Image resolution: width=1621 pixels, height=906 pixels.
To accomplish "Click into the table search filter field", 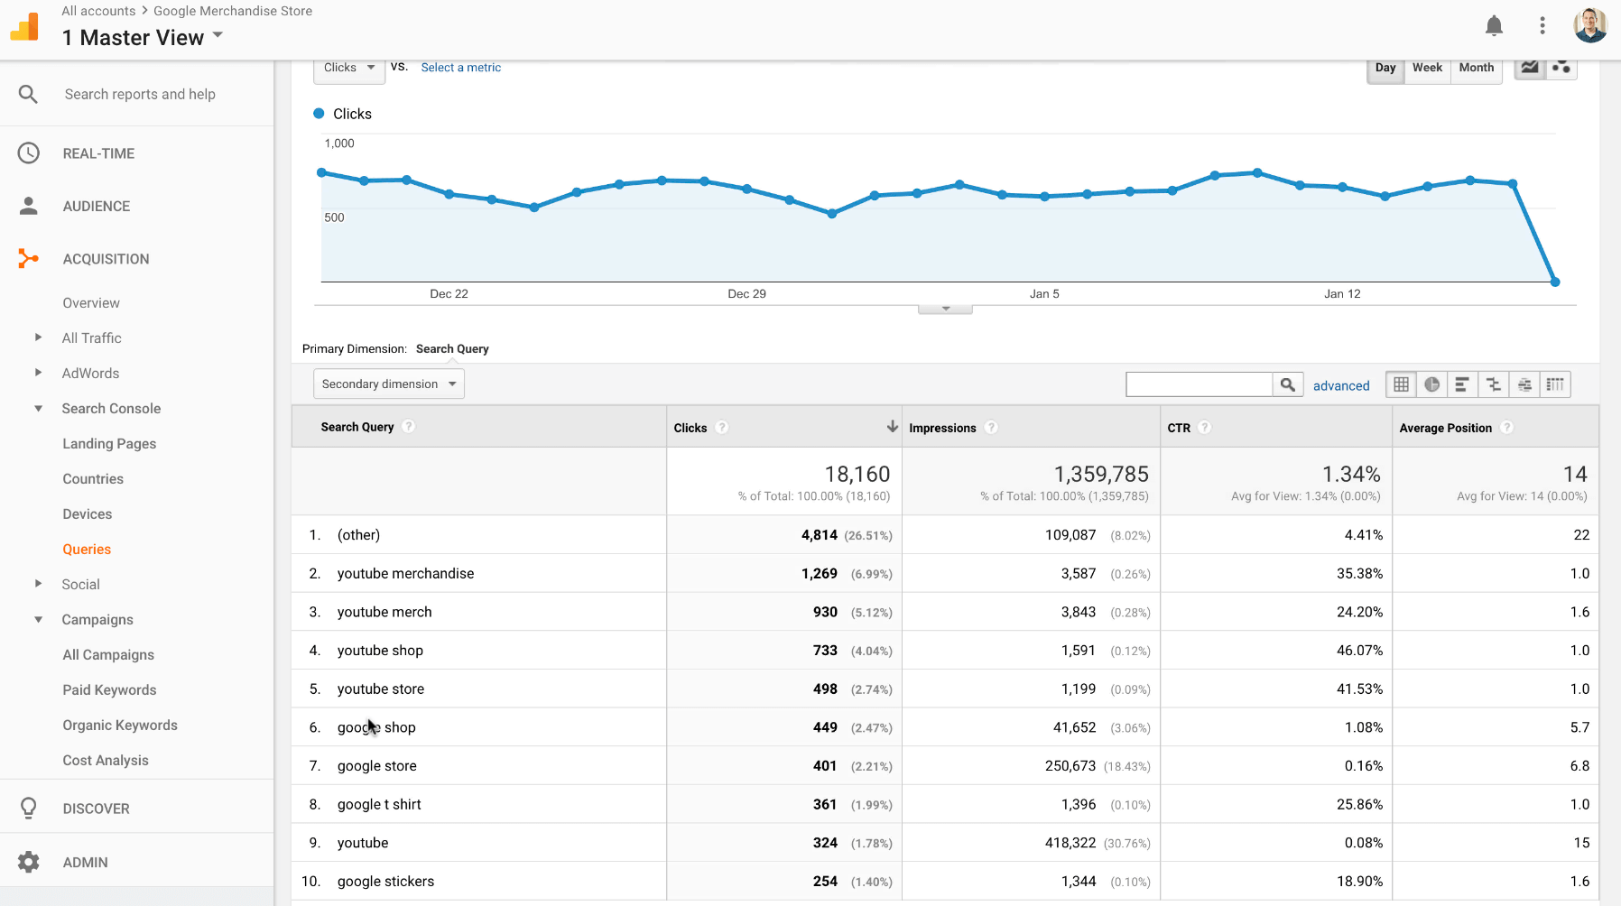I will (1200, 384).
